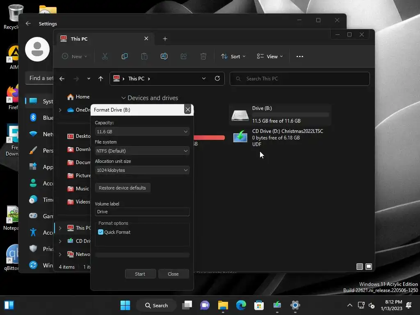Open the Capacity 11.6 GB dropdown
The height and width of the screenshot is (315, 420).
pyautogui.click(x=142, y=132)
